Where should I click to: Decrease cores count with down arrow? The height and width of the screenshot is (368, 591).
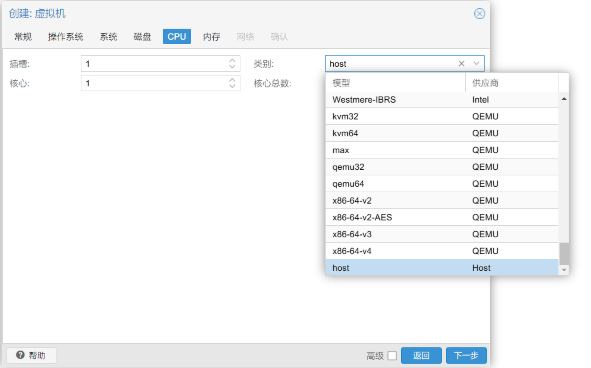(x=232, y=86)
